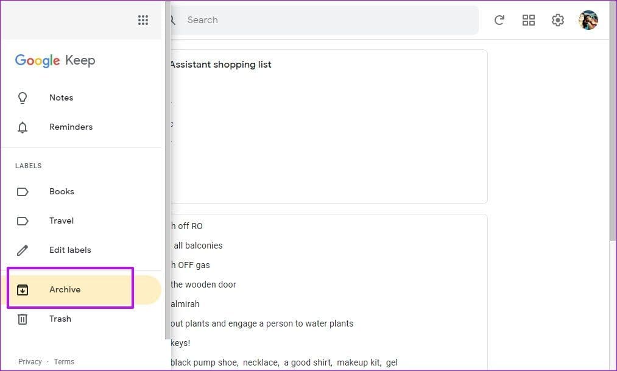
Task: Open the Terms link
Action: click(x=64, y=362)
